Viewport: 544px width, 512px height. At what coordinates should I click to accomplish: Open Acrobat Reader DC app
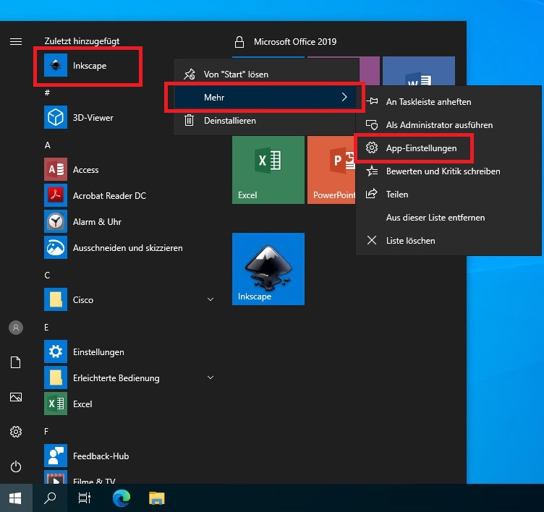pyautogui.click(x=109, y=195)
